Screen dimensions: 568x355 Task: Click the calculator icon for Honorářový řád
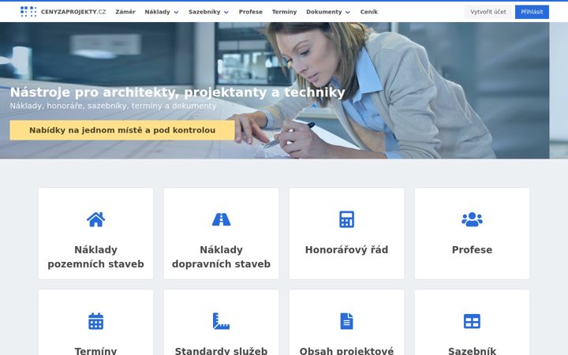346,219
